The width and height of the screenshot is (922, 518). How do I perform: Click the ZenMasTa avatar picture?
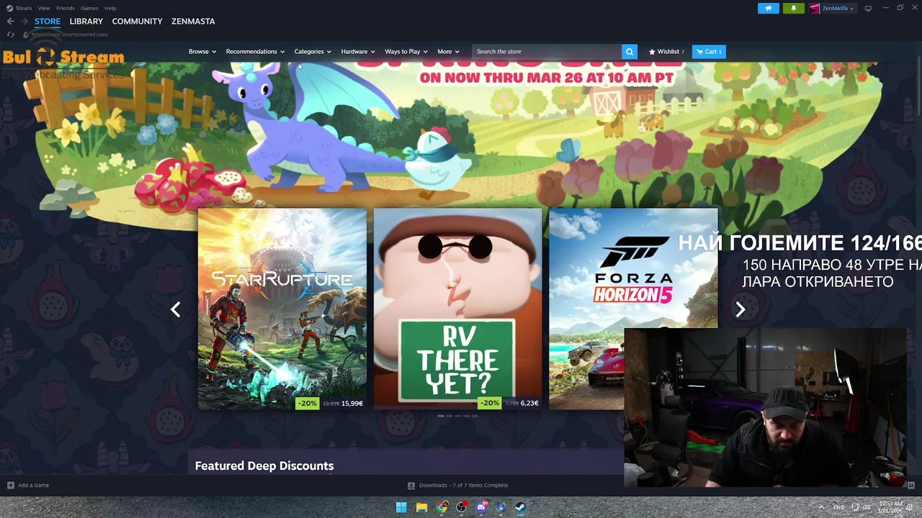tap(815, 8)
